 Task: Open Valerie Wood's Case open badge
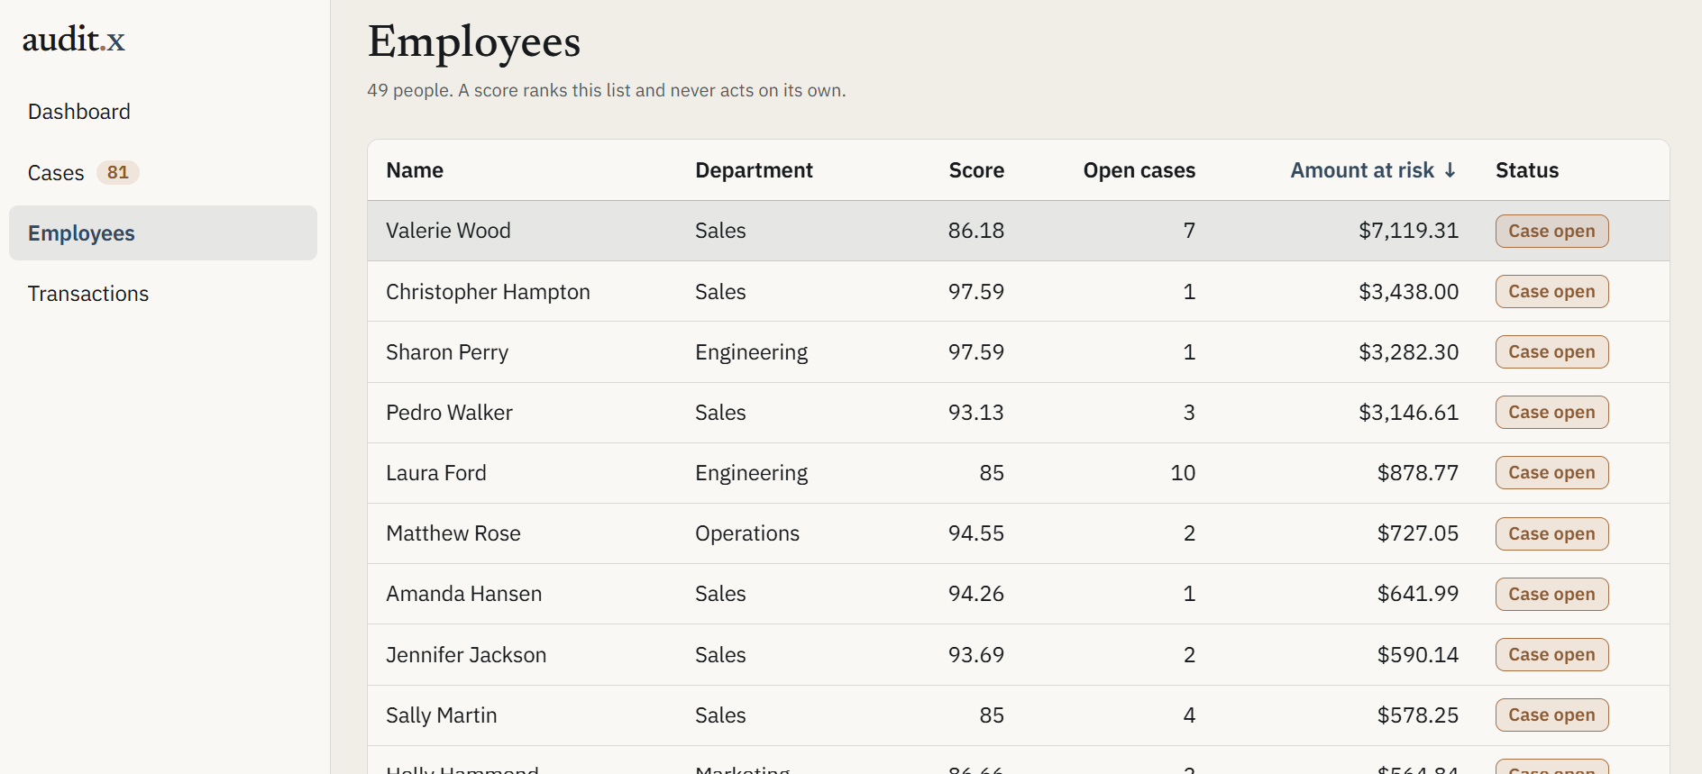click(1552, 231)
